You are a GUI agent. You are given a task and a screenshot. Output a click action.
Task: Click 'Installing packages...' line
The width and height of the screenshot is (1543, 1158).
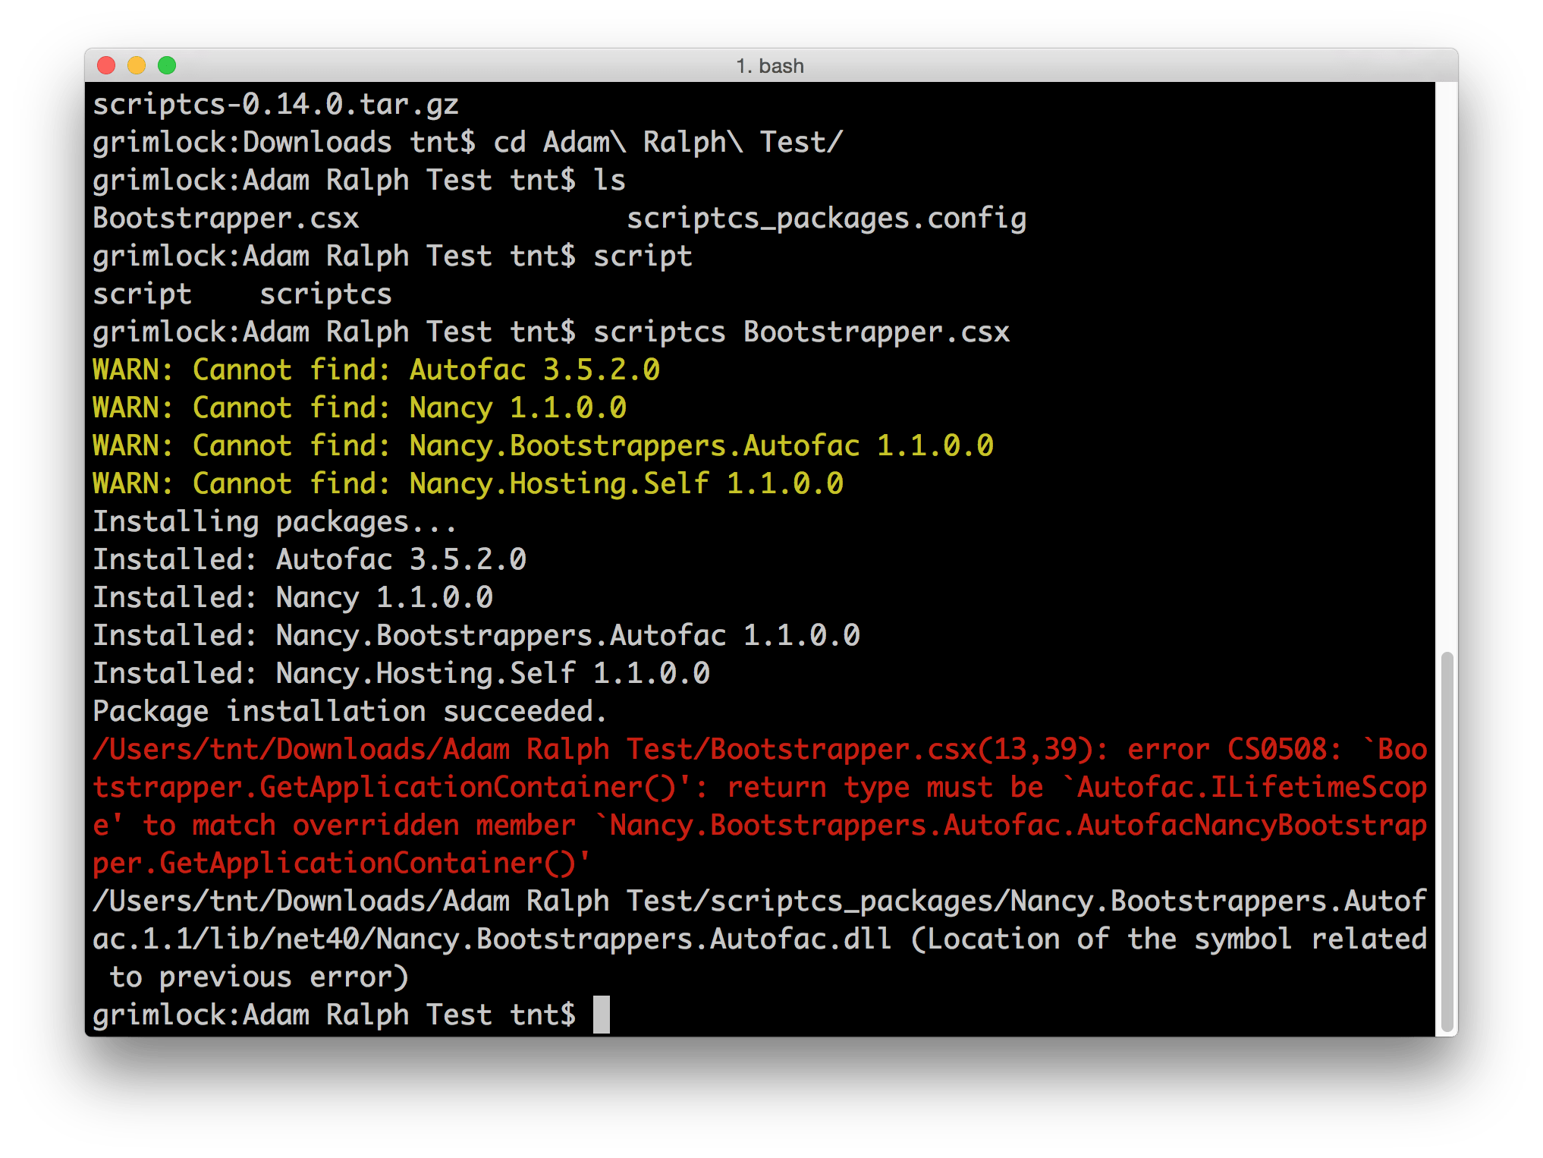point(275,522)
